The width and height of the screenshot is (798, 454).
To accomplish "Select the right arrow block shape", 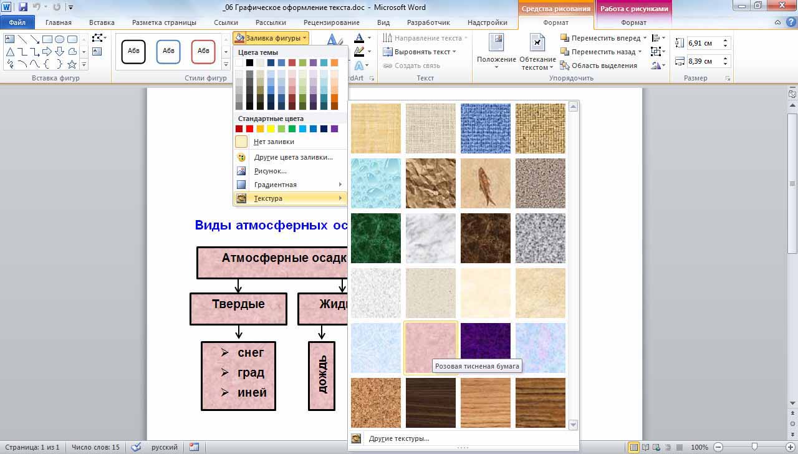I will tap(47, 52).
